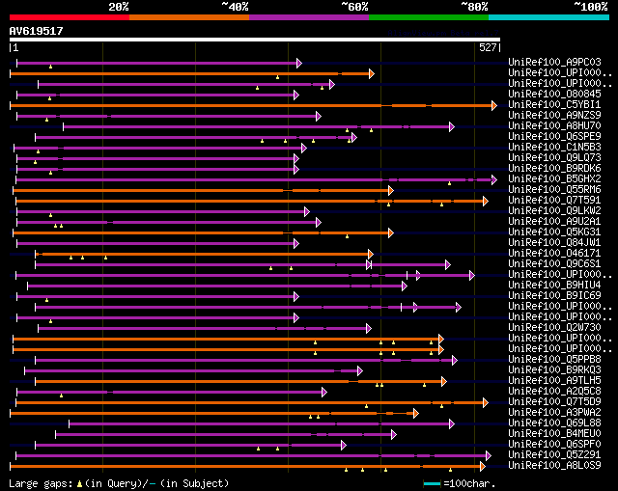Select the UniRef100_Q5PPB8 label
The image size is (618, 491).
point(554,359)
